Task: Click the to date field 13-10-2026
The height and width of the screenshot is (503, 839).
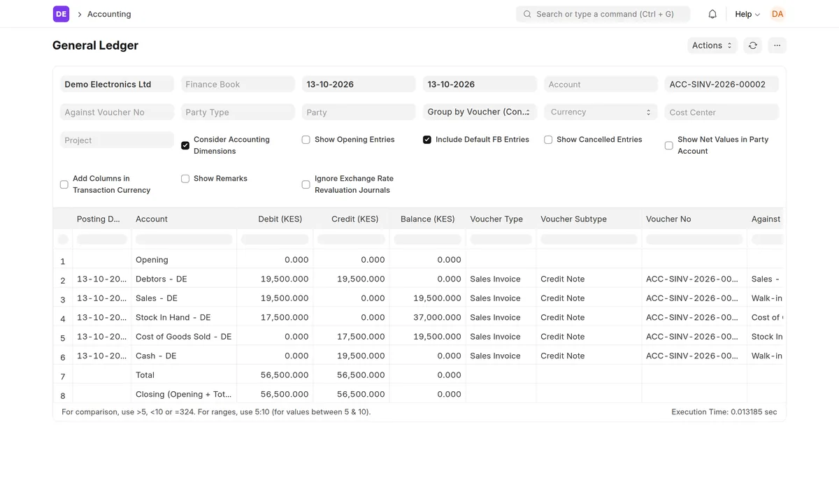Action: click(x=480, y=84)
